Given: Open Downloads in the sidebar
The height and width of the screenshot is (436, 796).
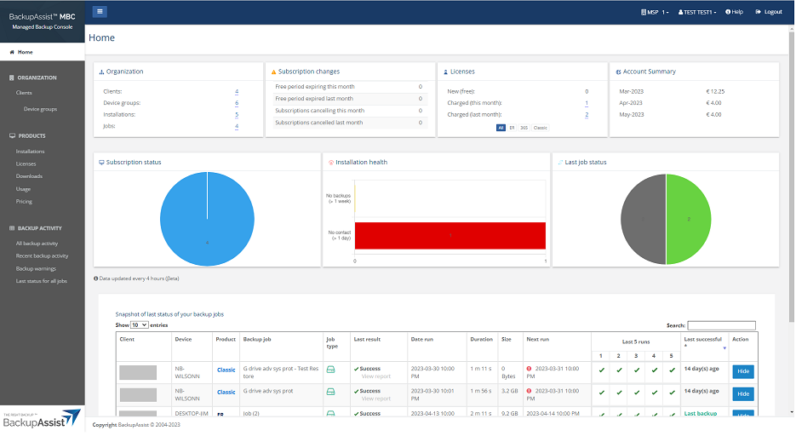Looking at the screenshot, I should pyautogui.click(x=29, y=176).
